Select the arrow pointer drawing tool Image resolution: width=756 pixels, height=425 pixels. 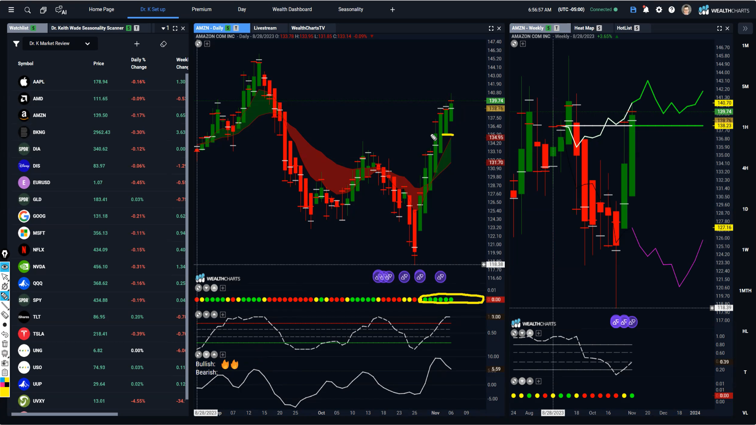5,277
